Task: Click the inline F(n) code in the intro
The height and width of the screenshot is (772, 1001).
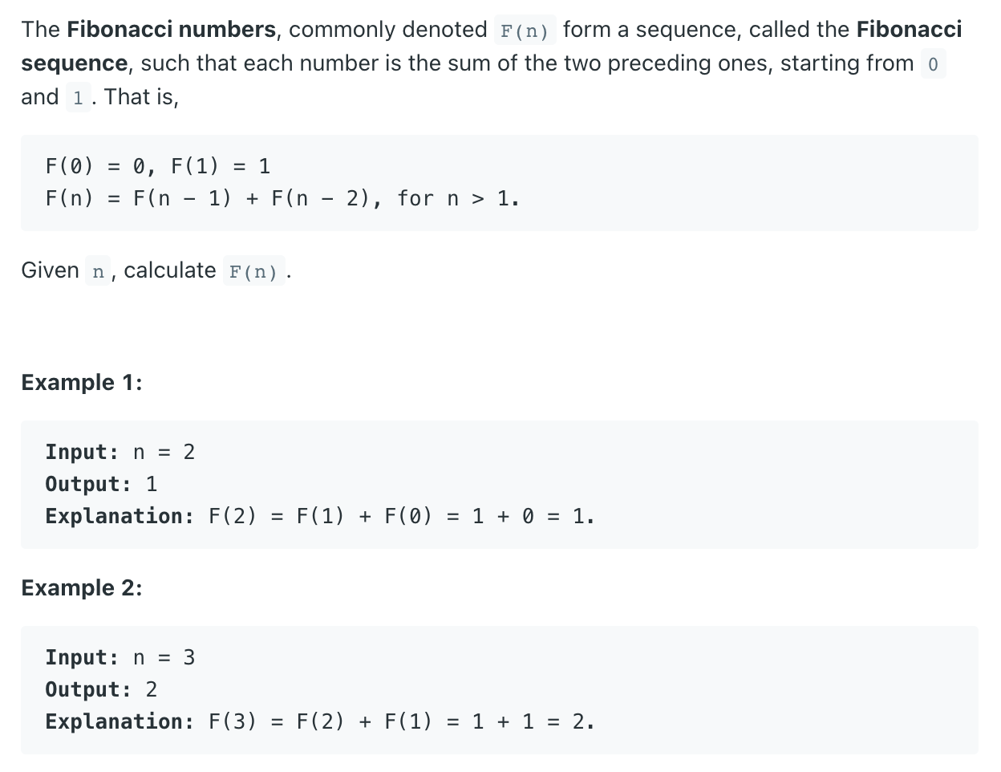Action: [x=525, y=30]
